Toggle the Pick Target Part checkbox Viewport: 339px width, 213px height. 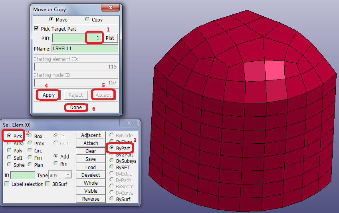point(37,29)
